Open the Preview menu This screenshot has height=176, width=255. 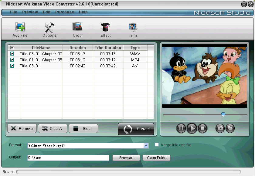[x=30, y=12]
